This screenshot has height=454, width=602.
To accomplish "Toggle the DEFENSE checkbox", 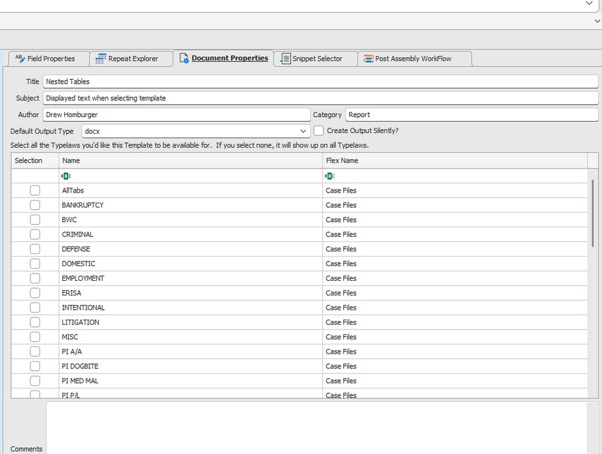I will pyautogui.click(x=35, y=249).
